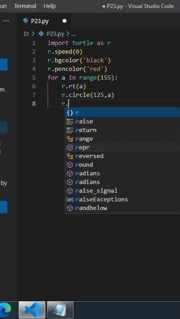Click line number 5 in gutter
Viewport: 180px width, 319px height.
tap(34, 78)
